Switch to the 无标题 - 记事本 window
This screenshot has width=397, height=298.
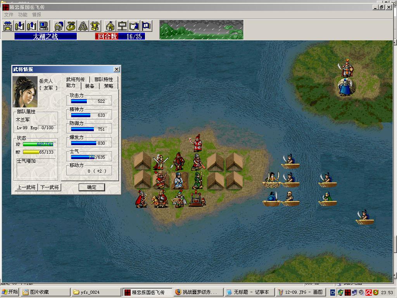[249, 292]
